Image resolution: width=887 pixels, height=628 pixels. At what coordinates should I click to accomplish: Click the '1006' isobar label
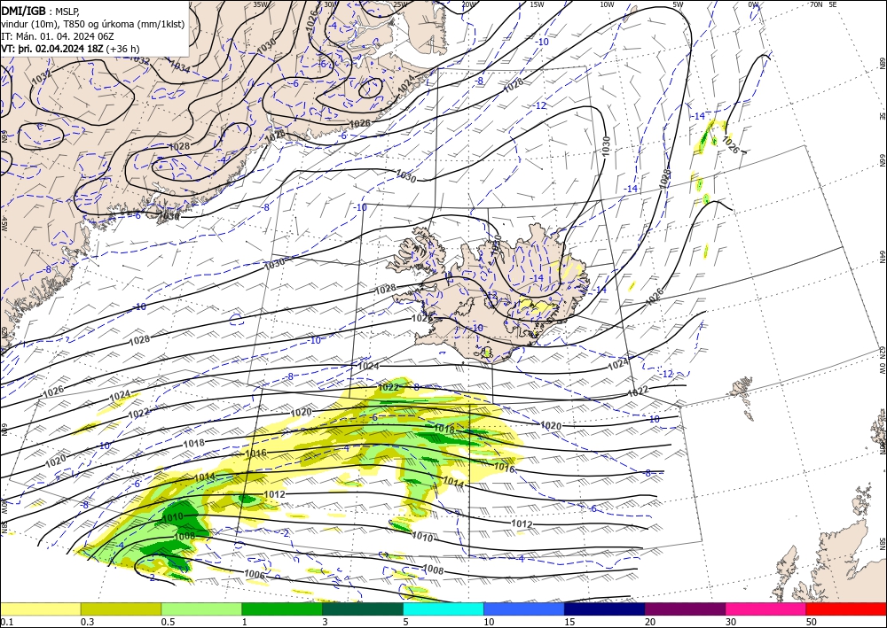pyautogui.click(x=255, y=574)
